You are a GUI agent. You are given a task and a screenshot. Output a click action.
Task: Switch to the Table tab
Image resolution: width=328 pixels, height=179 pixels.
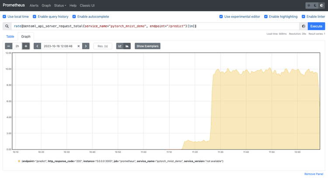point(10,37)
